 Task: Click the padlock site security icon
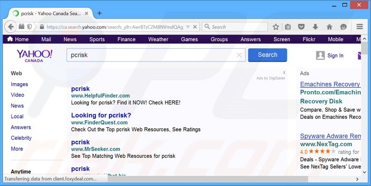[42, 27]
